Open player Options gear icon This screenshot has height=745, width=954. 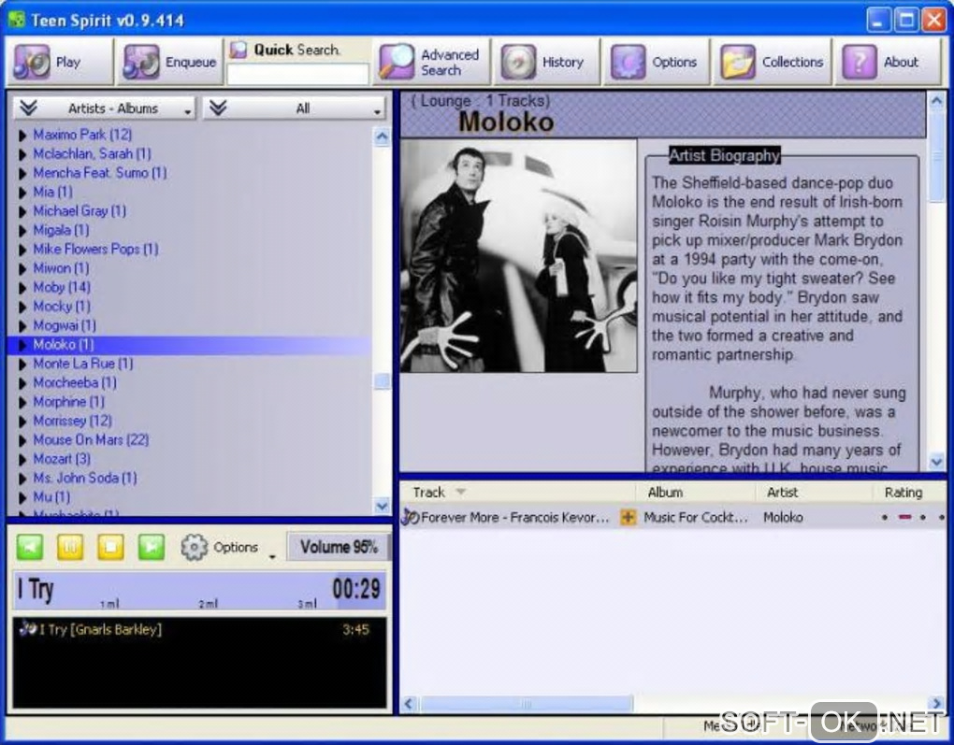(x=195, y=548)
